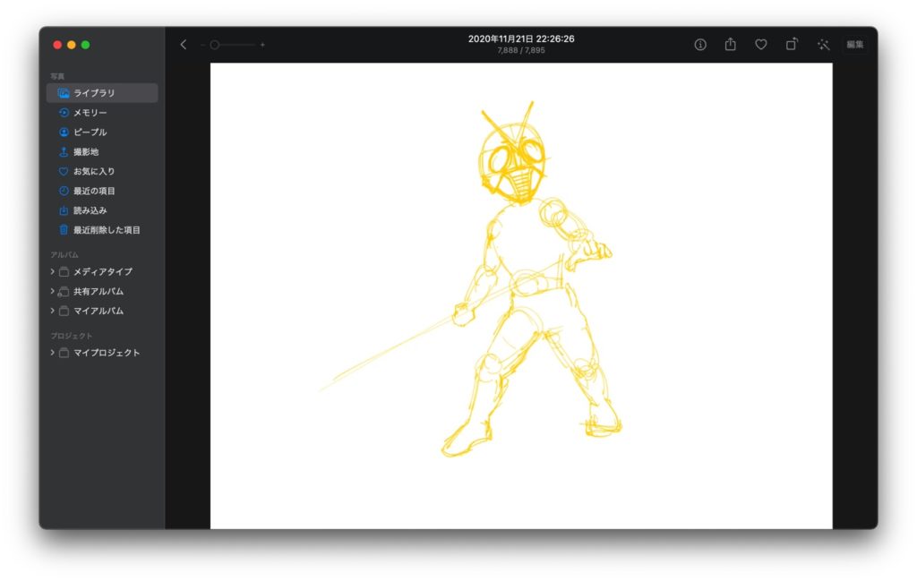Click the 編集 edit button

coord(855,45)
